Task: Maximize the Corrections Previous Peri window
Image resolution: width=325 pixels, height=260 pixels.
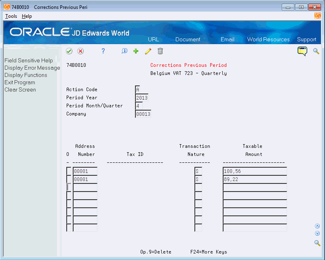Action: 301,7
